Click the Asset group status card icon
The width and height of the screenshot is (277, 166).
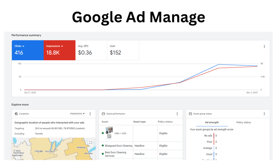[191, 114]
